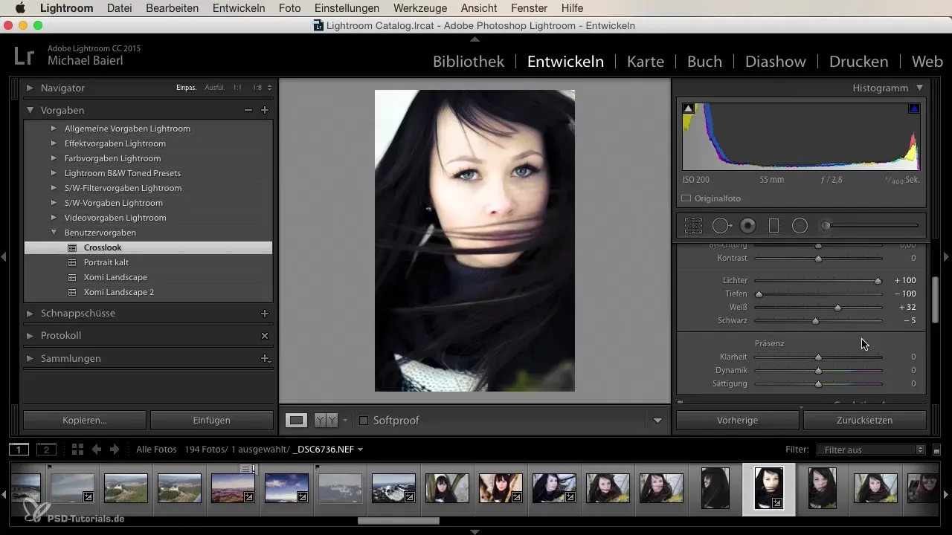
Task: Open the Entwickeln menu
Action: 239,8
